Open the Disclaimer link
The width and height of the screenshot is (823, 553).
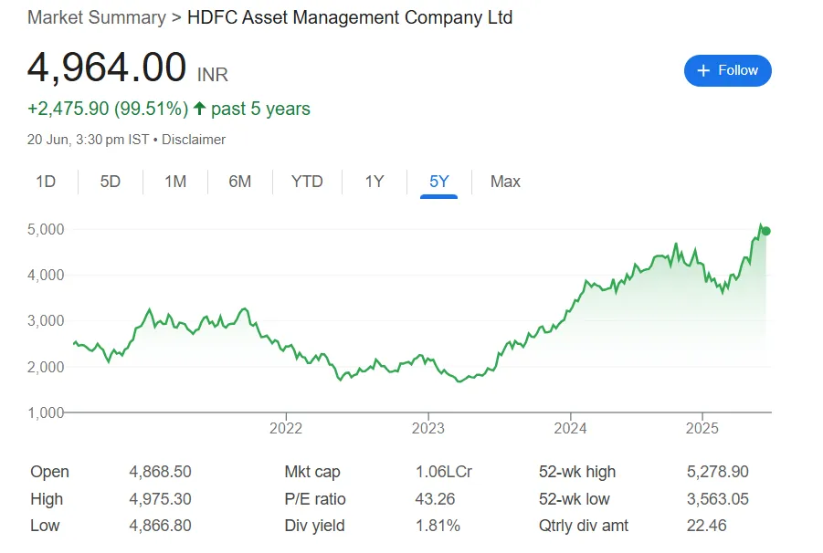(x=193, y=140)
